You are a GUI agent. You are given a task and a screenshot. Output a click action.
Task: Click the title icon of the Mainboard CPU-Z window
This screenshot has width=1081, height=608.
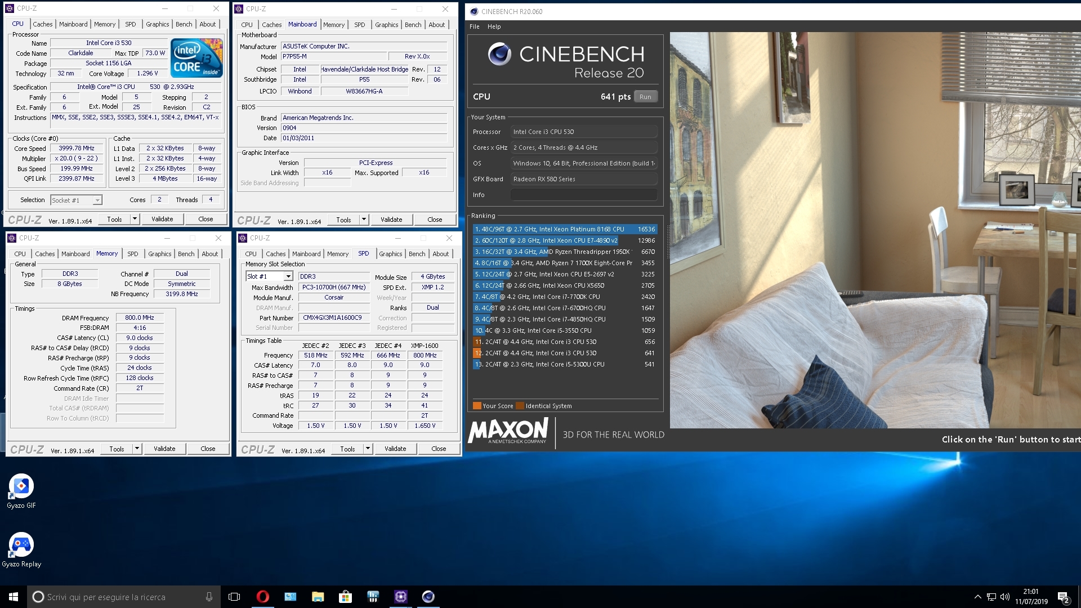(239, 9)
